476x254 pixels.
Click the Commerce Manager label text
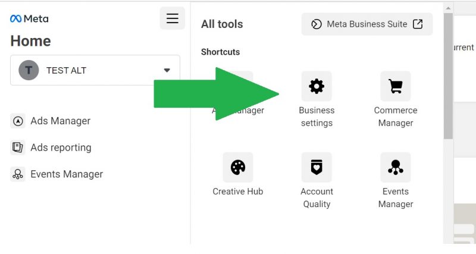click(x=395, y=117)
